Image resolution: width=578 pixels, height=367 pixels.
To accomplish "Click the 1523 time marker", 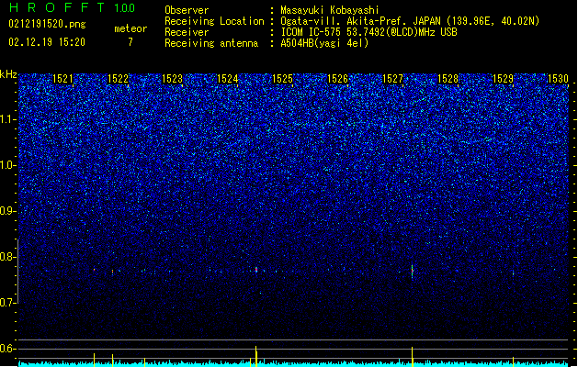I will (x=173, y=79).
